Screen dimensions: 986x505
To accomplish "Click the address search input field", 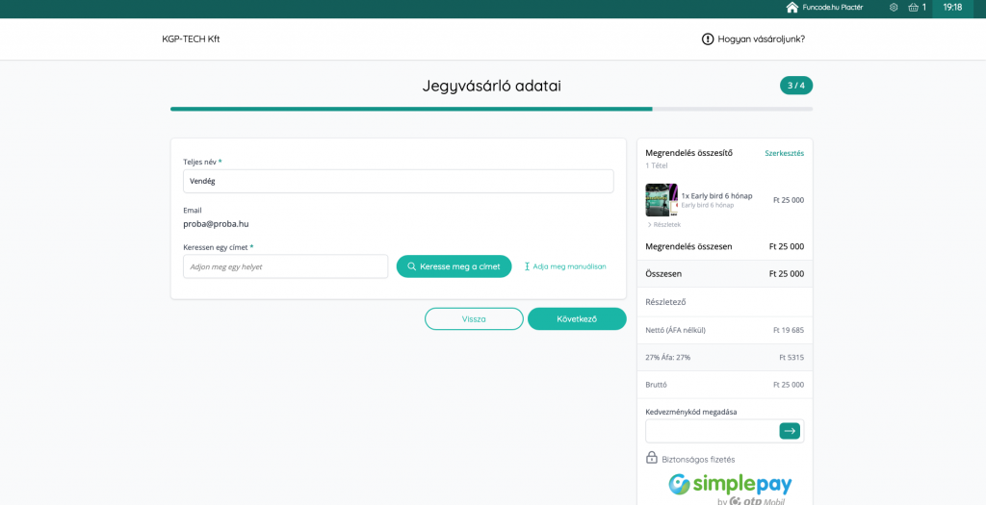I will [x=285, y=266].
